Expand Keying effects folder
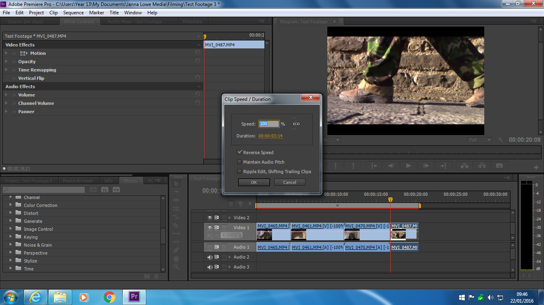 [11, 237]
